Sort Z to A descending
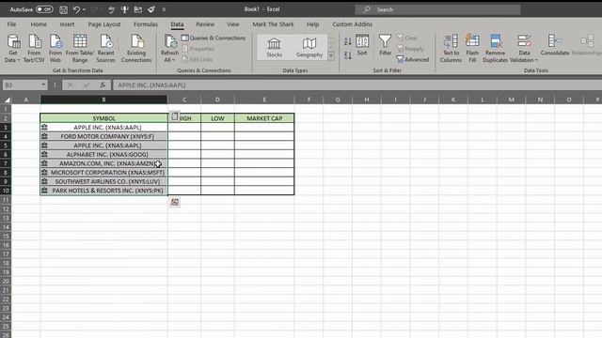602x338 pixels. [347, 55]
